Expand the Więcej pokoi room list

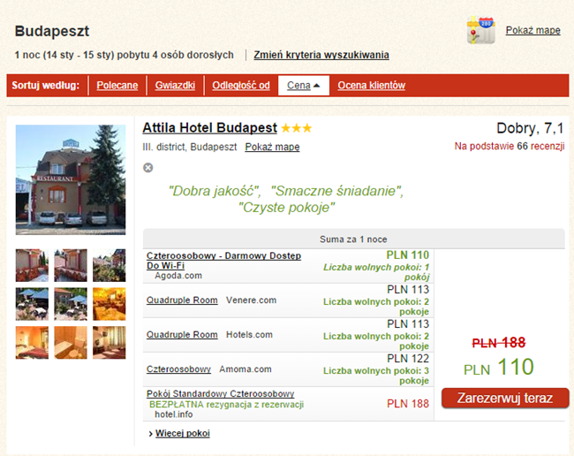tap(182, 433)
